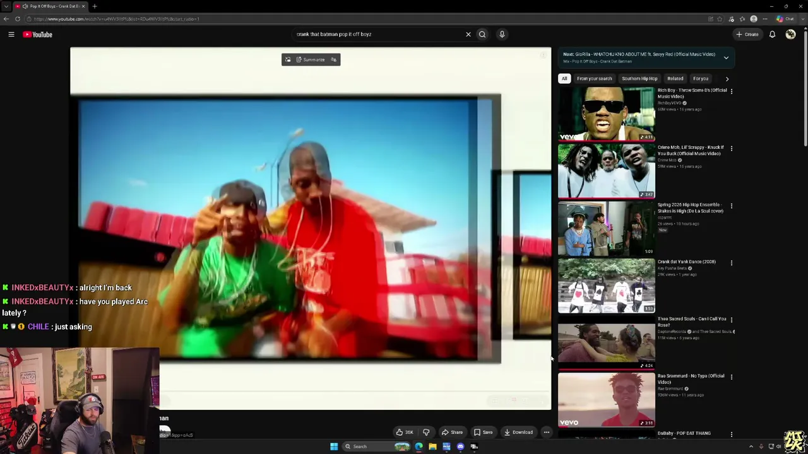Open options for Rich Boy video
Image resolution: width=808 pixels, height=454 pixels.
point(732,91)
